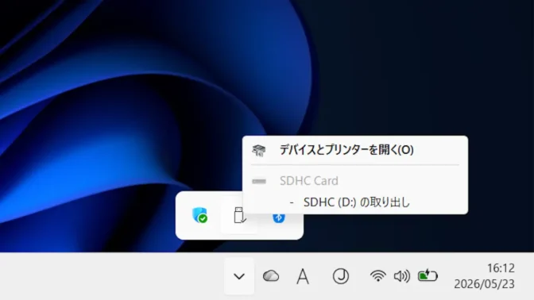Click the round J icon in taskbar
The height and width of the screenshot is (300, 534).
(x=341, y=276)
